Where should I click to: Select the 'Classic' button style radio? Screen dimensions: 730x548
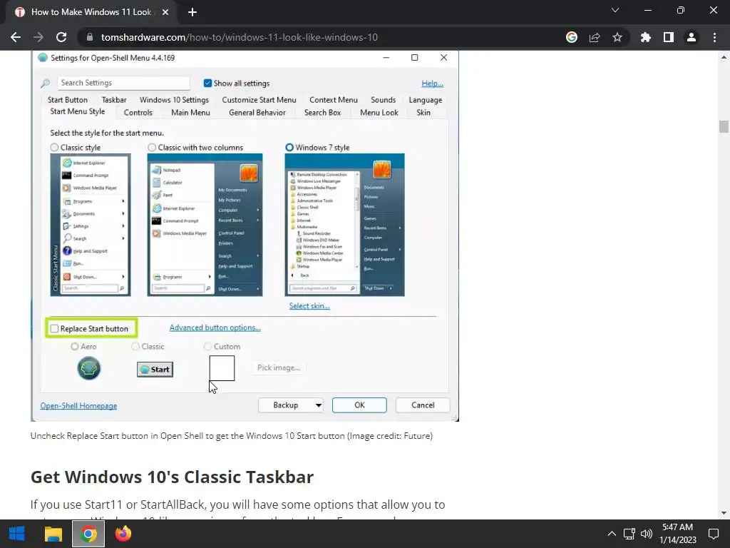coord(135,346)
